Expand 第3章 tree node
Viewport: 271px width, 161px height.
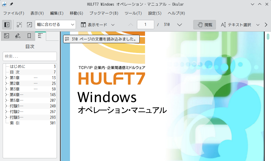point(6,89)
